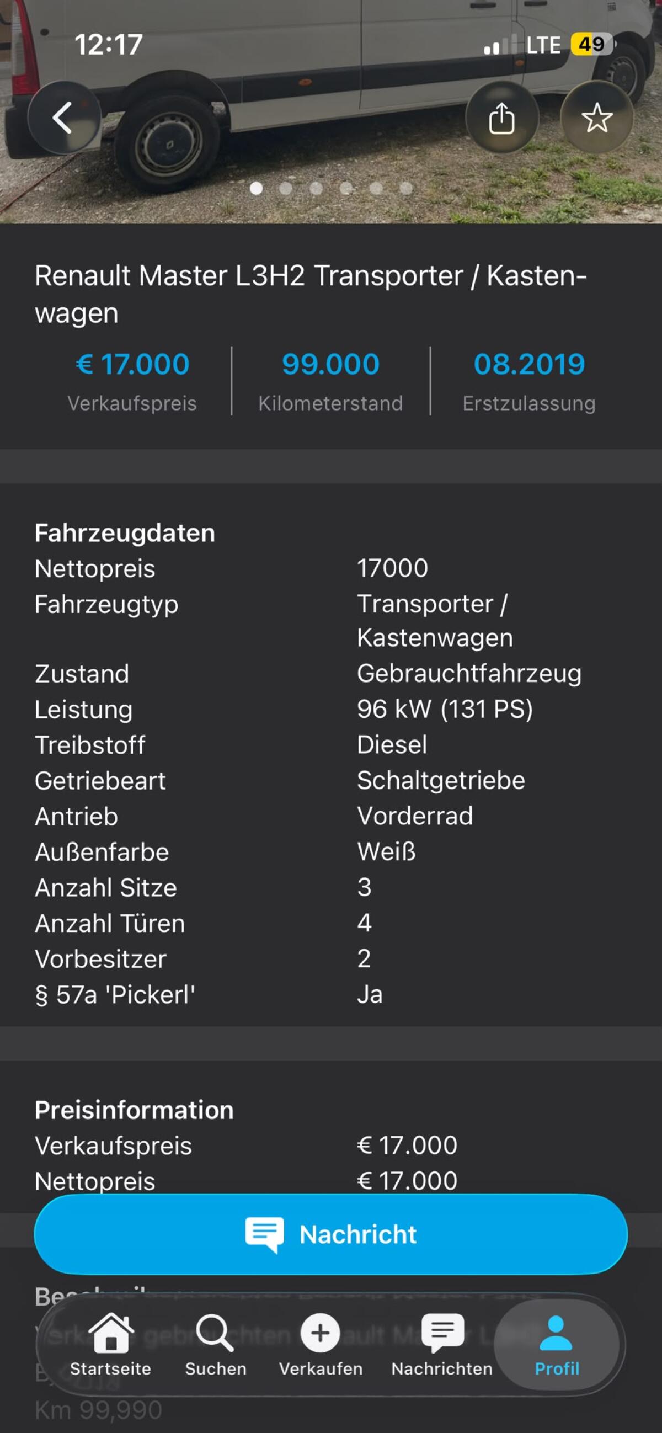Tap the 99.000 Kilometerstand value
The image size is (662, 1433).
330,364
